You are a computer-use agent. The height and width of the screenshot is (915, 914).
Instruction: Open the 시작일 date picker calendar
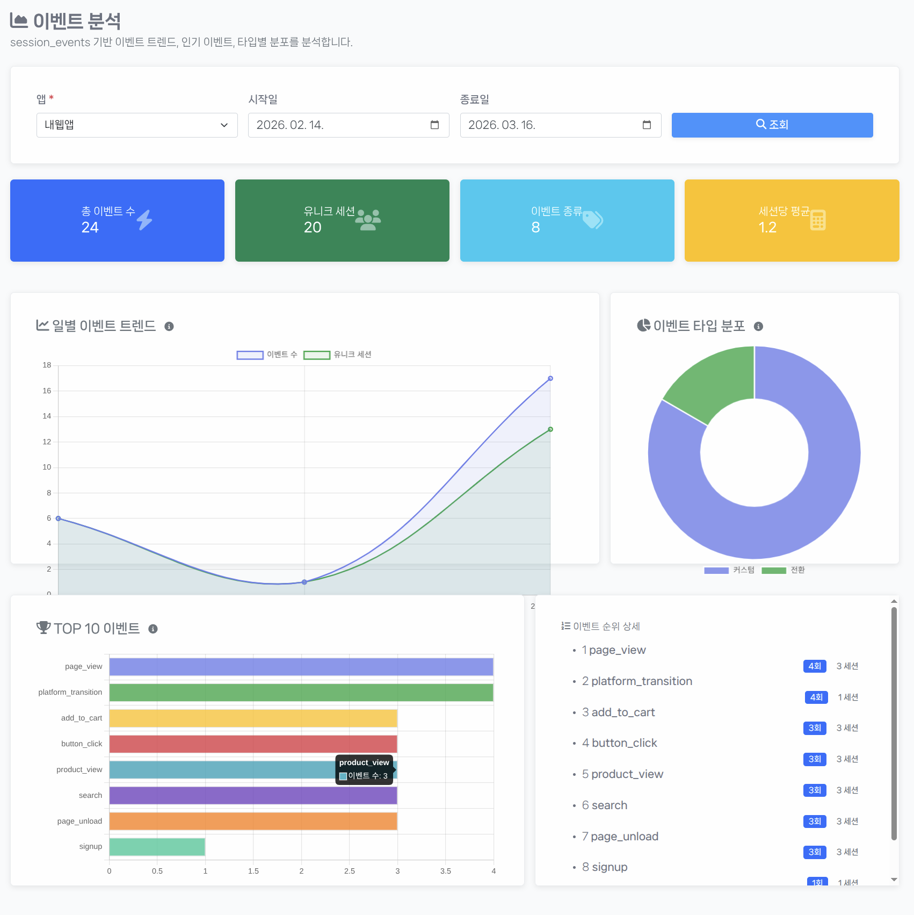point(435,125)
